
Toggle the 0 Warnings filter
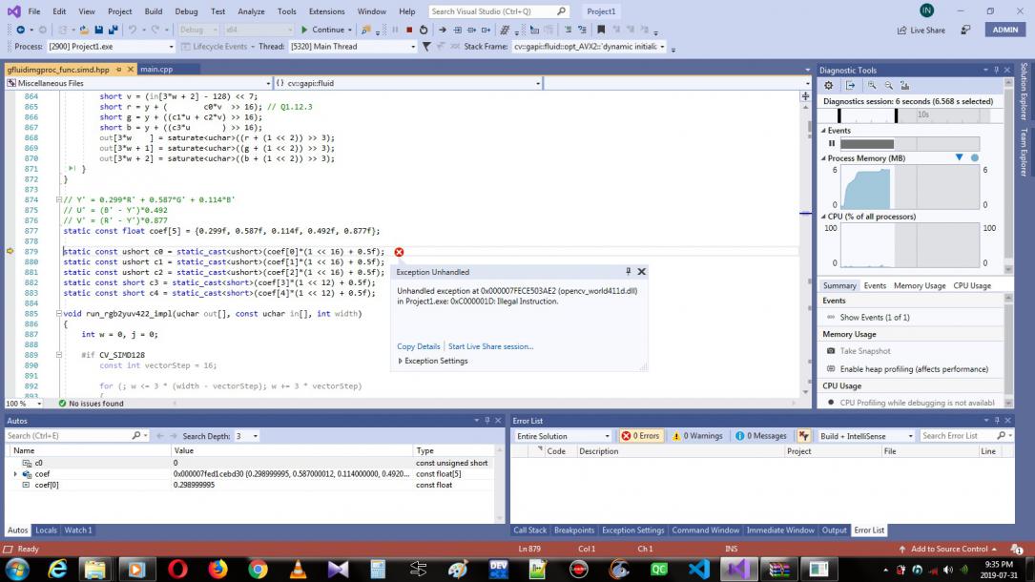pyautogui.click(x=698, y=436)
